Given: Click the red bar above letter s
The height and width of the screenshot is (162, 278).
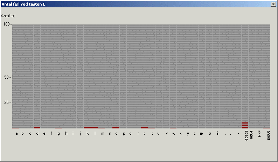Looking at the screenshot, I should pos(144,127).
